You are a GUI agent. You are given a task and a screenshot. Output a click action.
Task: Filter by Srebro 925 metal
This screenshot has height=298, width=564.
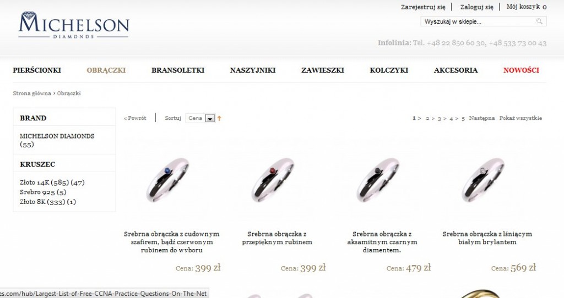click(43, 192)
